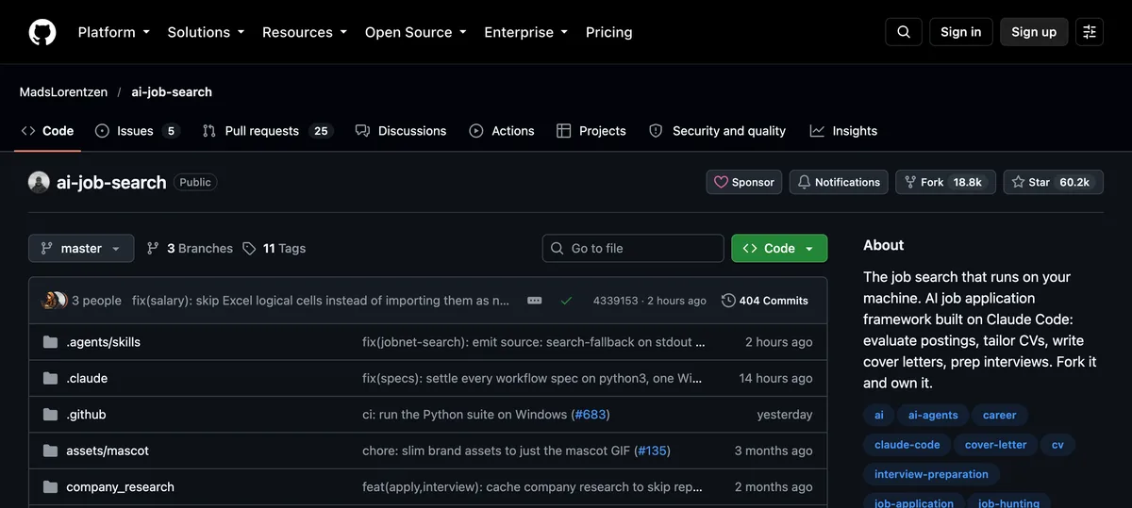Screen dimensions: 1132x508
Task: Switch to the Actions tab
Action: click(x=502, y=131)
